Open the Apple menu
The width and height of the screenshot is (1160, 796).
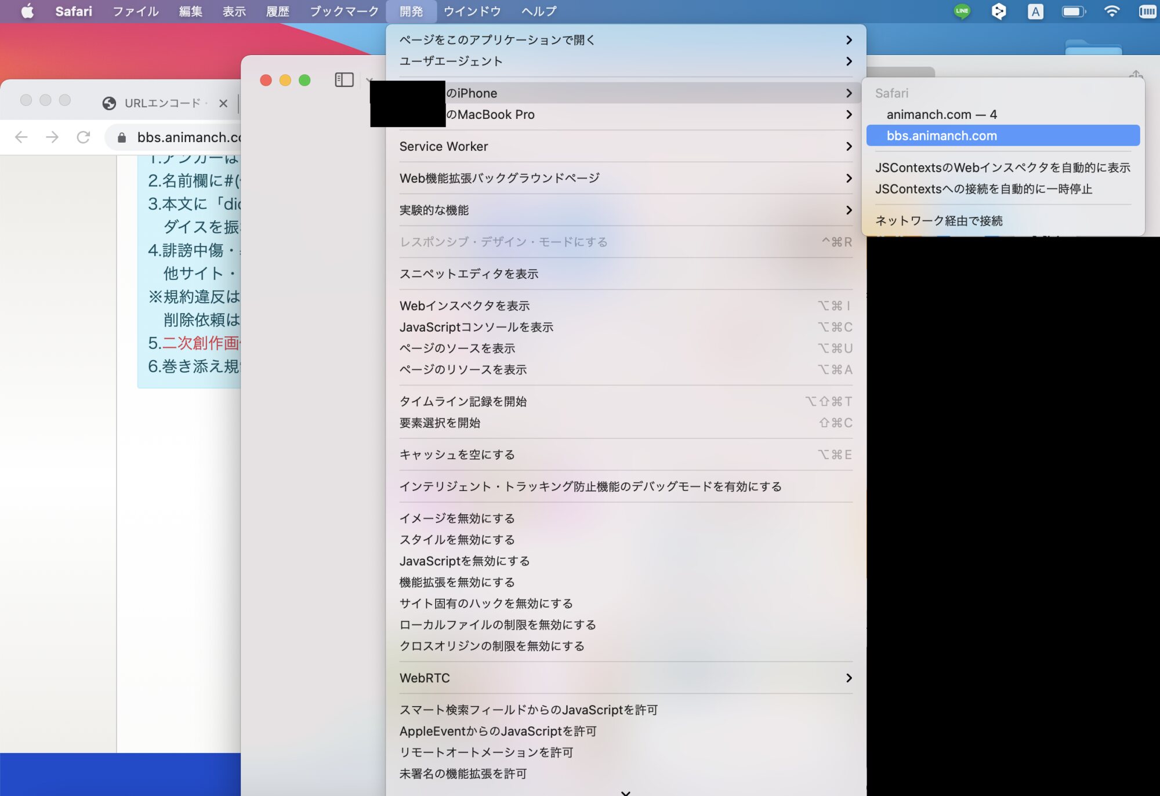coord(27,11)
